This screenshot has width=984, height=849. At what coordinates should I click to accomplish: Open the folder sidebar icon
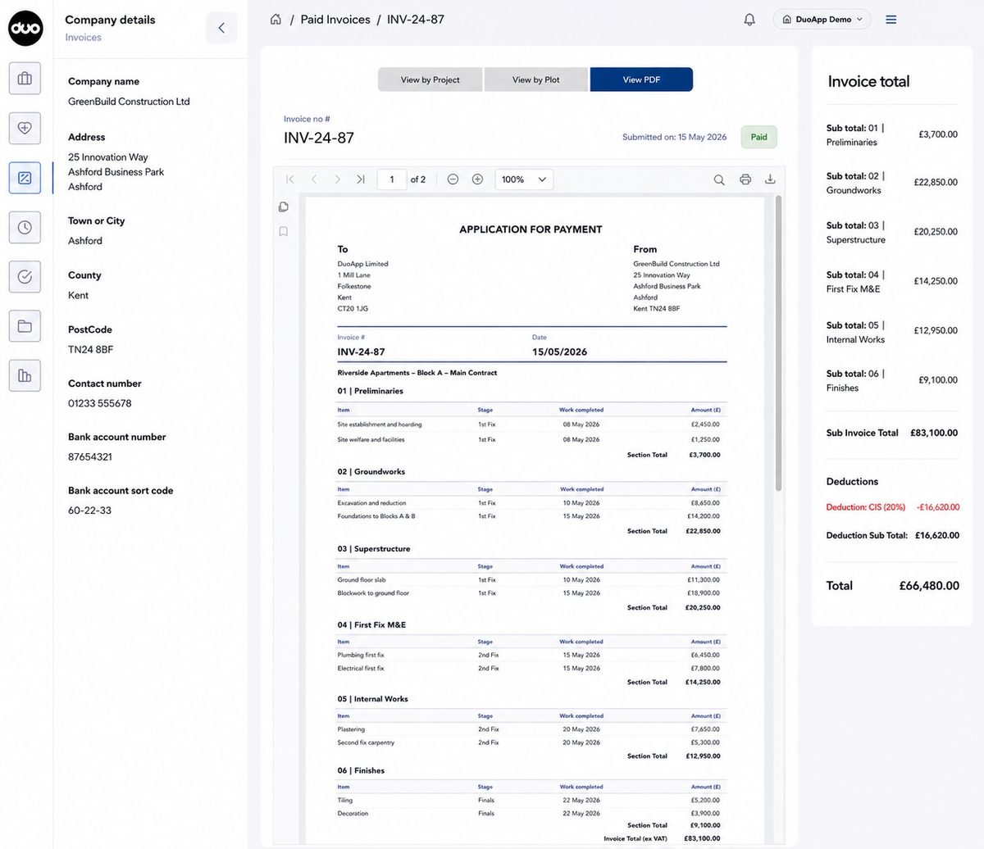[25, 326]
